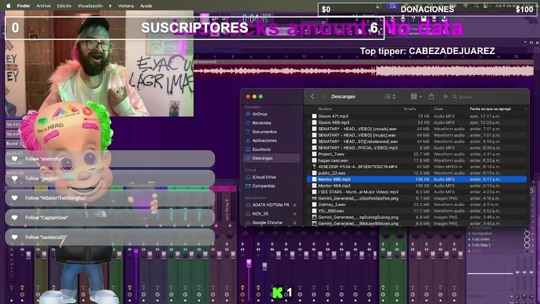Go forward in the Finder Descargas window
Image resolution: width=540 pixels, height=304 pixels.
pos(324,97)
